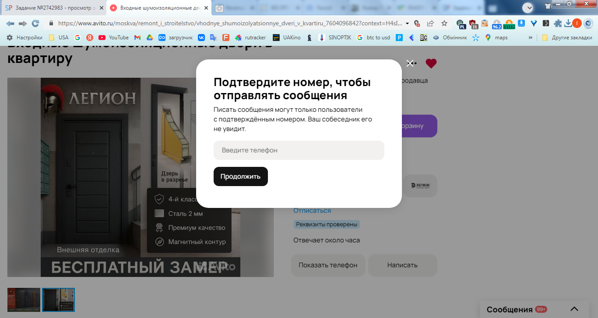The width and height of the screenshot is (598, 318).
Task: Expand hidden bookmarks with the double chevron
Action: (531, 38)
